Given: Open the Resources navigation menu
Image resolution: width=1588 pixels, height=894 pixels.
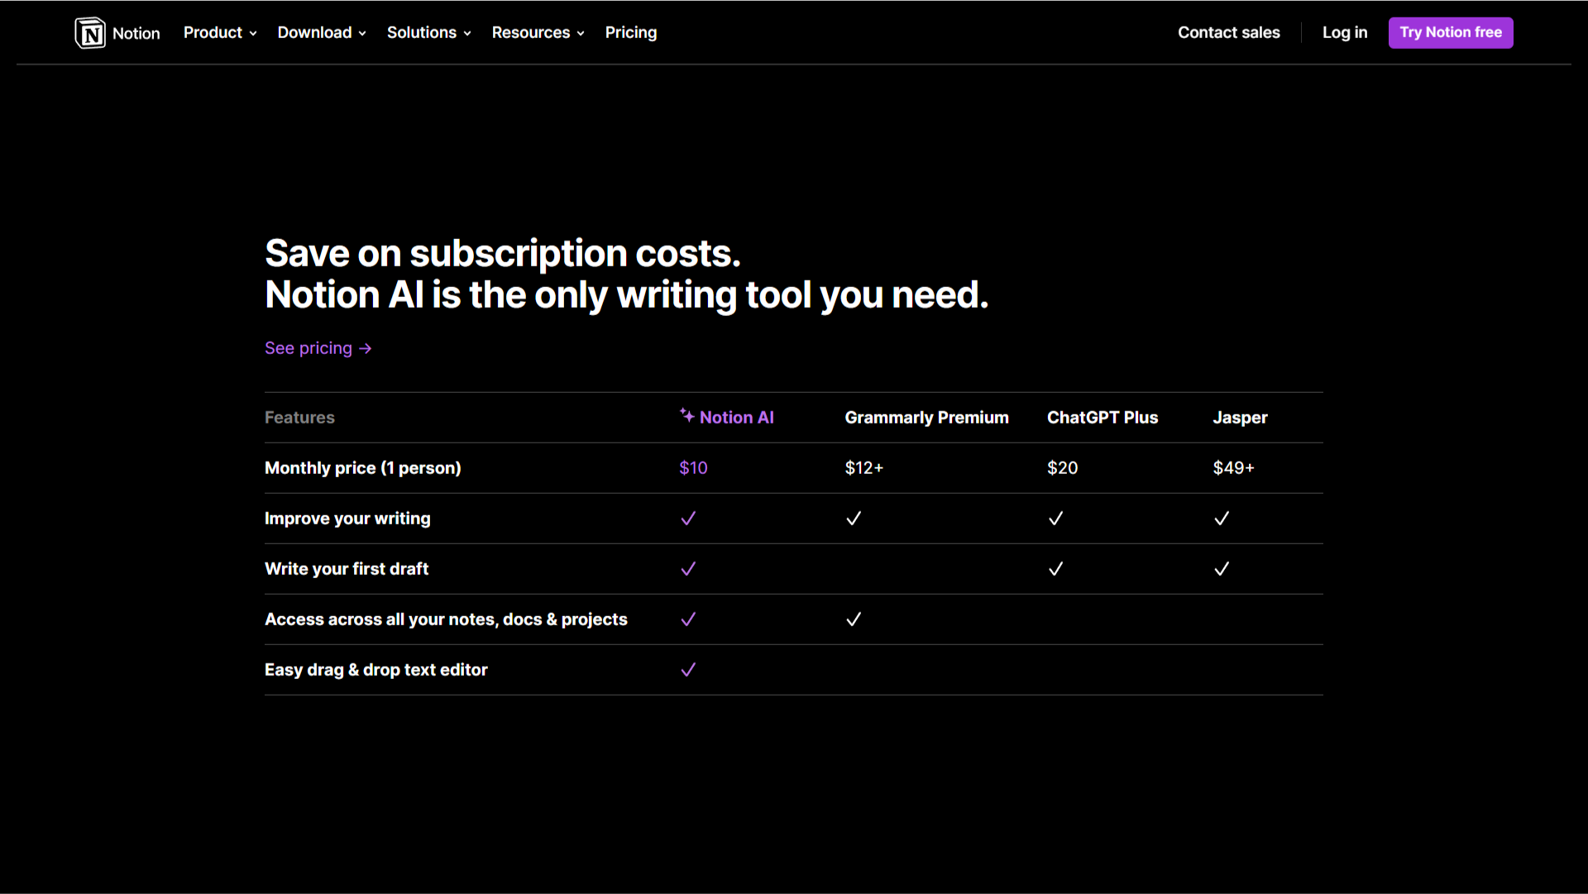Looking at the screenshot, I should point(538,32).
